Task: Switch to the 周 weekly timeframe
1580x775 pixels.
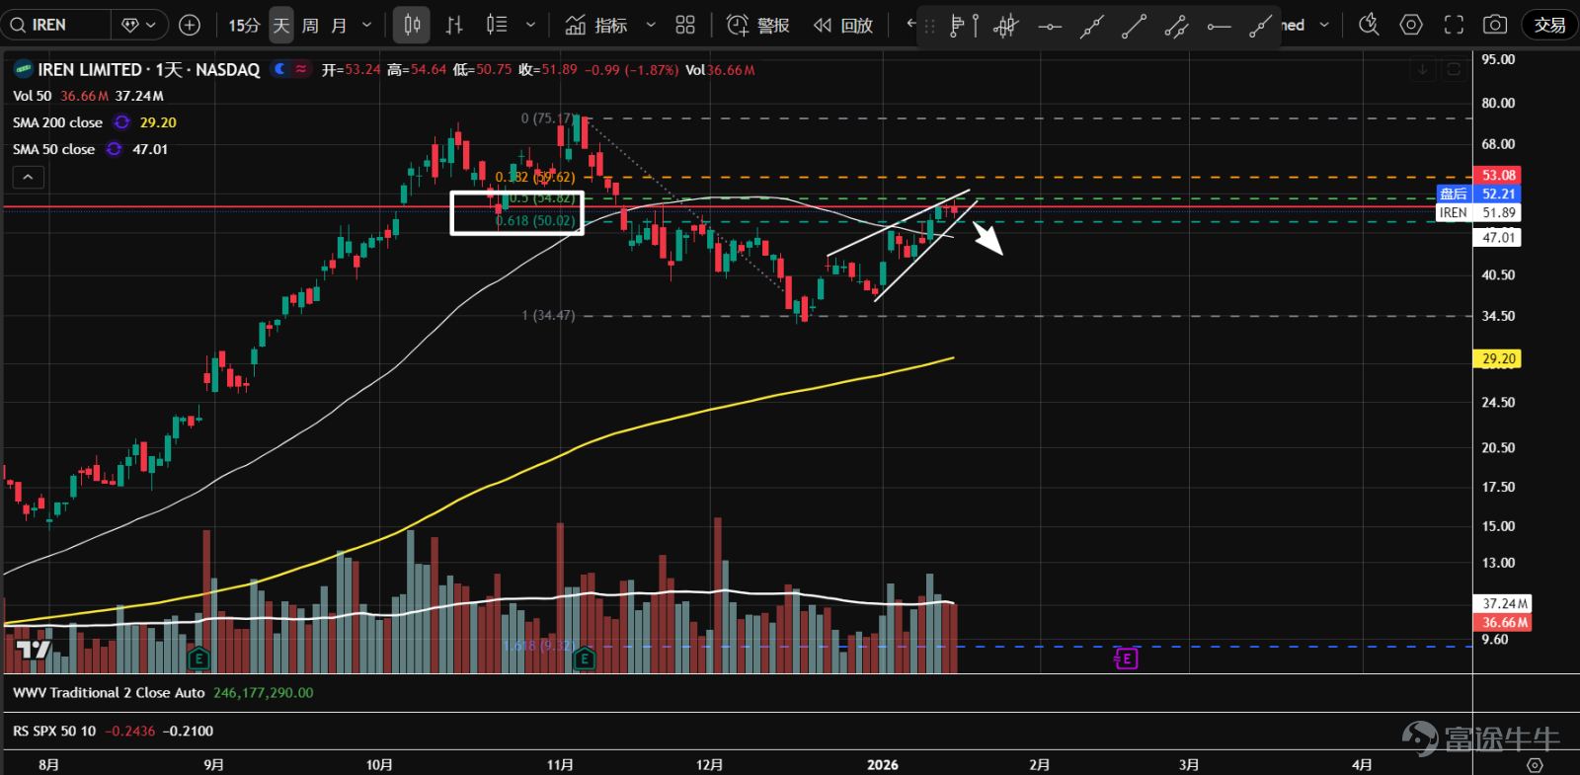Action: [310, 25]
